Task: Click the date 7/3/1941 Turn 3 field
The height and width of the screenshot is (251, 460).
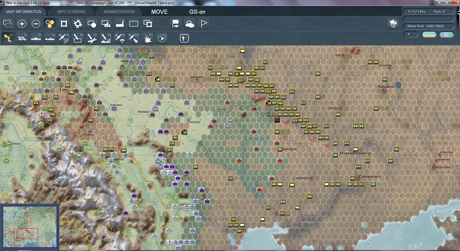Action: point(429,11)
